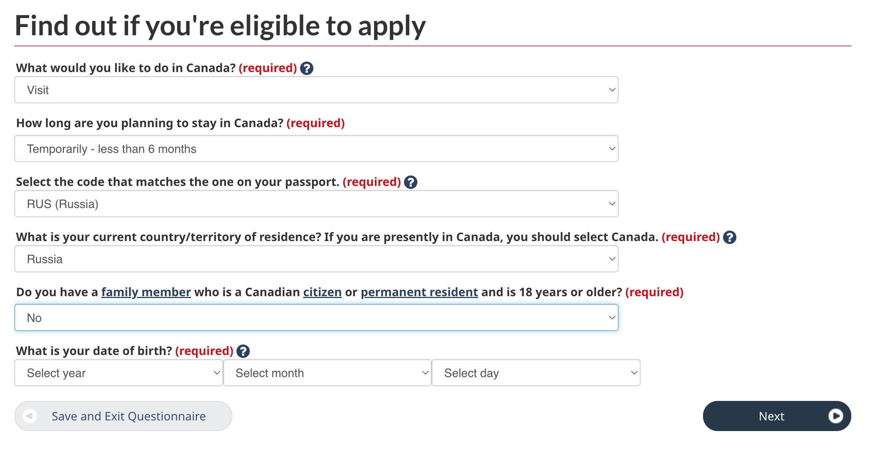This screenshot has height=452, width=870.
Task: Change the Russia country of residence selection
Action: (x=316, y=259)
